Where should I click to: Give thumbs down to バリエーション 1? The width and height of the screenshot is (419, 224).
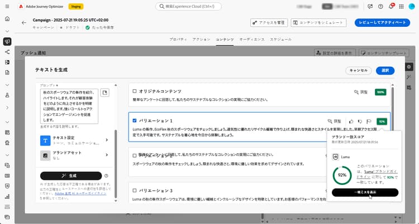click(360, 121)
